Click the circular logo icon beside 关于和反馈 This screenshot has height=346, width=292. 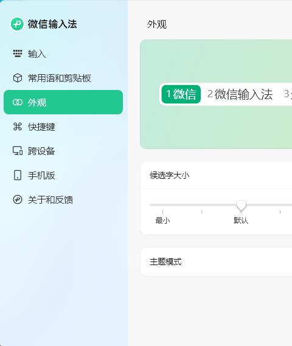[x=18, y=199]
